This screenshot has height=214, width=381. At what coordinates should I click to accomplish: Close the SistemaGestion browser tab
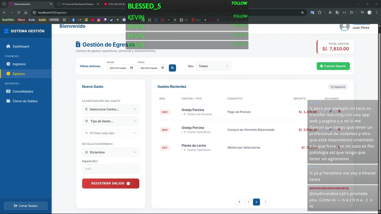51,4
